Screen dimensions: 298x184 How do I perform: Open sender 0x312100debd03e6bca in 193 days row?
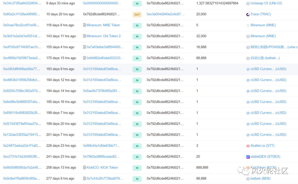(102, 69)
